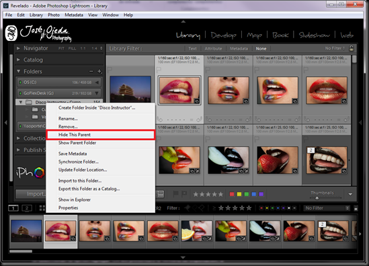
Task: Click the Disco Instructor folder icon
Action: coord(29,102)
